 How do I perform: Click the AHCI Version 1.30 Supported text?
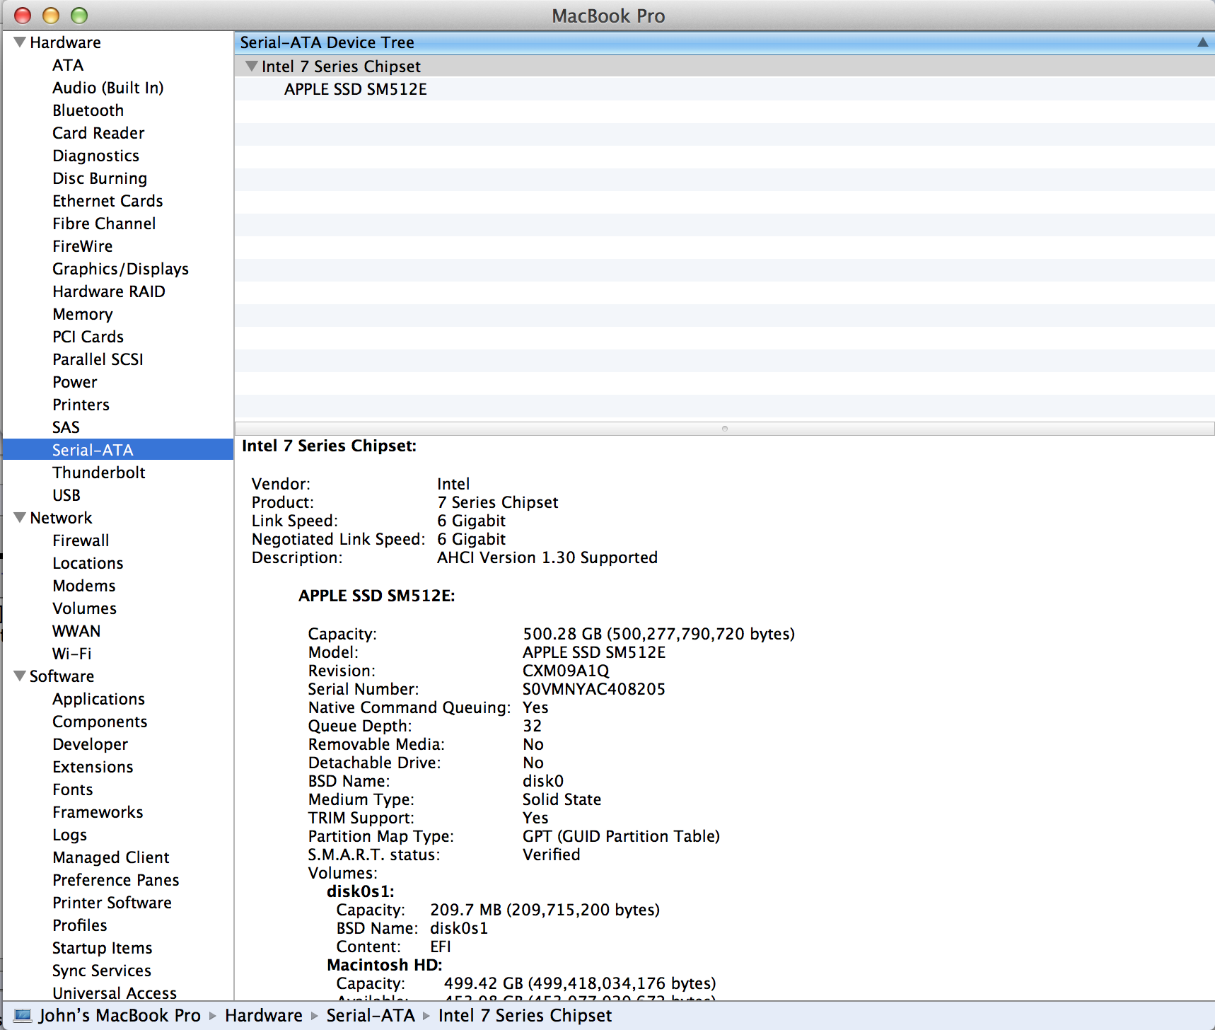click(x=547, y=557)
